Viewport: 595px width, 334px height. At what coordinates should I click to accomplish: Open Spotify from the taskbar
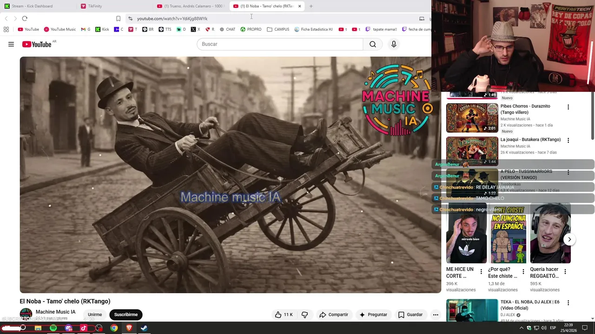53,328
